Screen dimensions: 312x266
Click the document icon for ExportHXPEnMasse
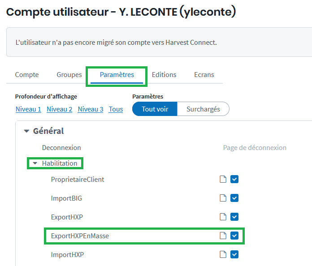click(223, 236)
